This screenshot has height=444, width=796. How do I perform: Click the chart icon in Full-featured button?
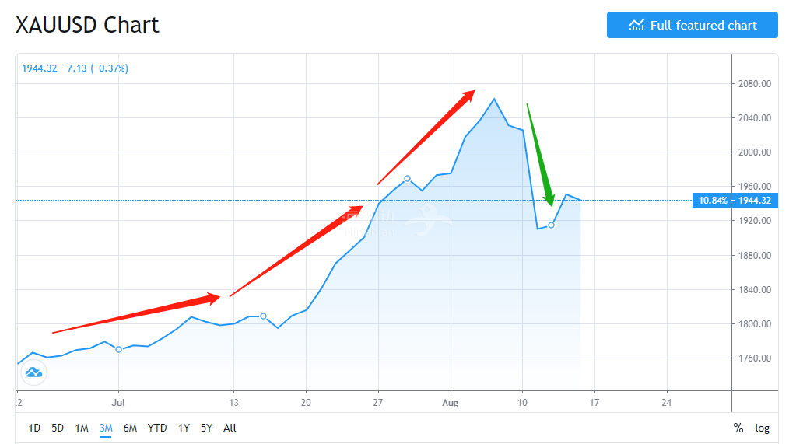(x=636, y=25)
